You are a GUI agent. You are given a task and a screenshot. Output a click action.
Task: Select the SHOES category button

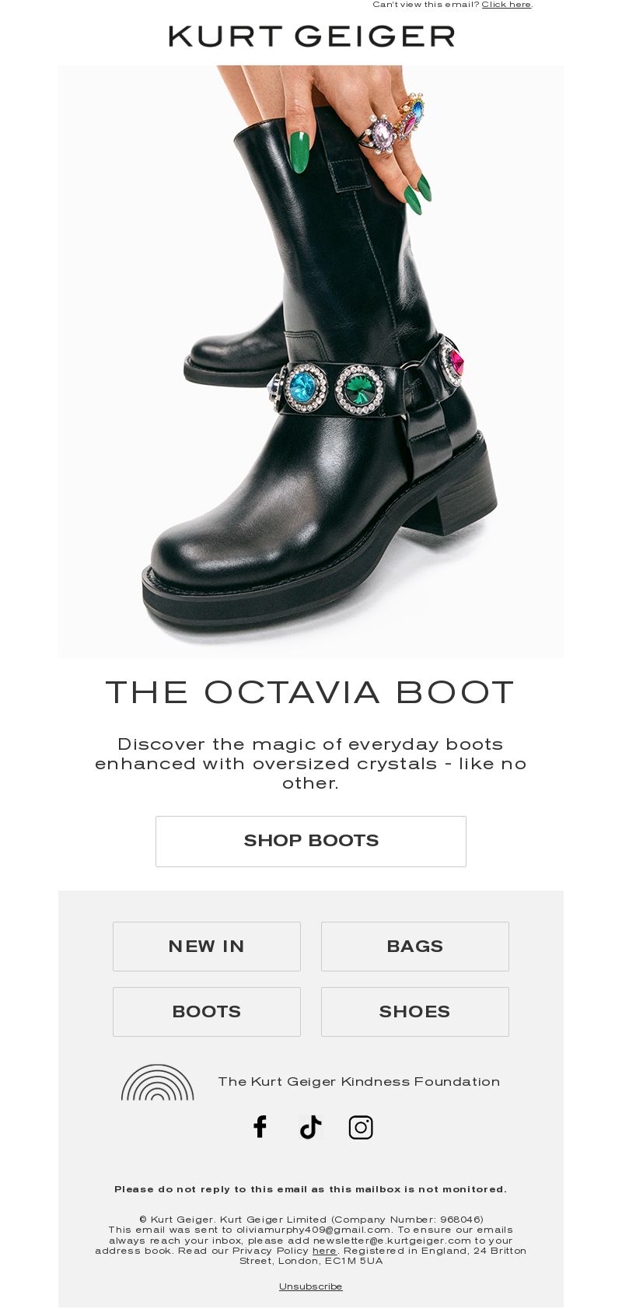(x=415, y=1012)
